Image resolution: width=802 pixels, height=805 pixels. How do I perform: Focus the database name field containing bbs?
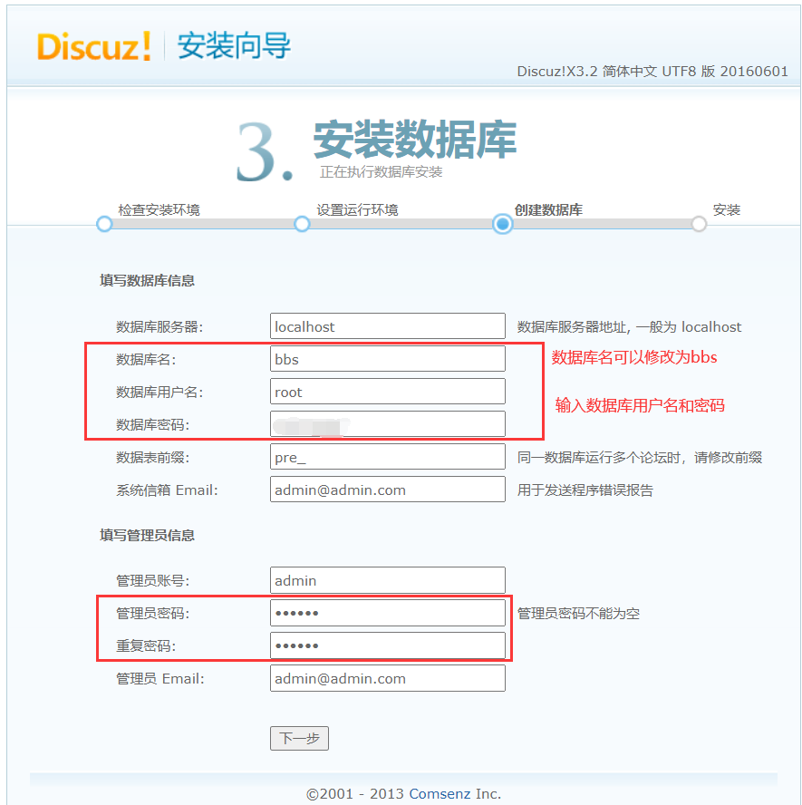[387, 359]
